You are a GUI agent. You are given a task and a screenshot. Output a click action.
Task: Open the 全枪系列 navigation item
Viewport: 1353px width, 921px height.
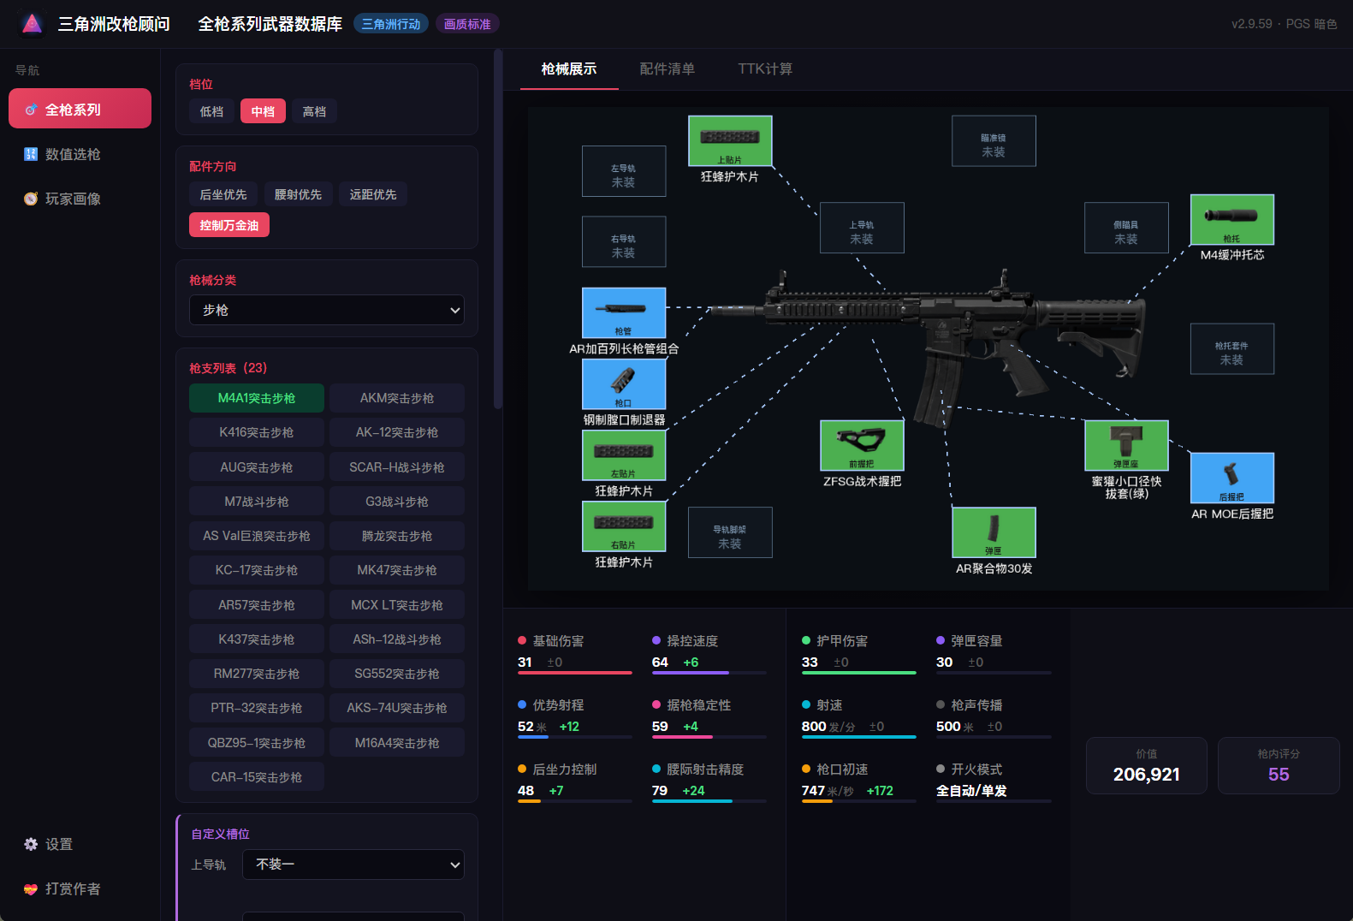coord(80,109)
